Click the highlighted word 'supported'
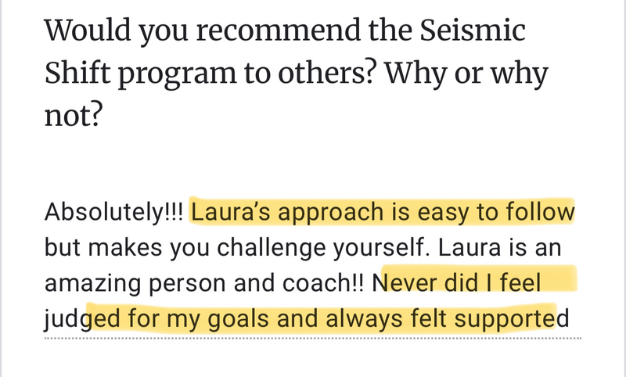 512,319
